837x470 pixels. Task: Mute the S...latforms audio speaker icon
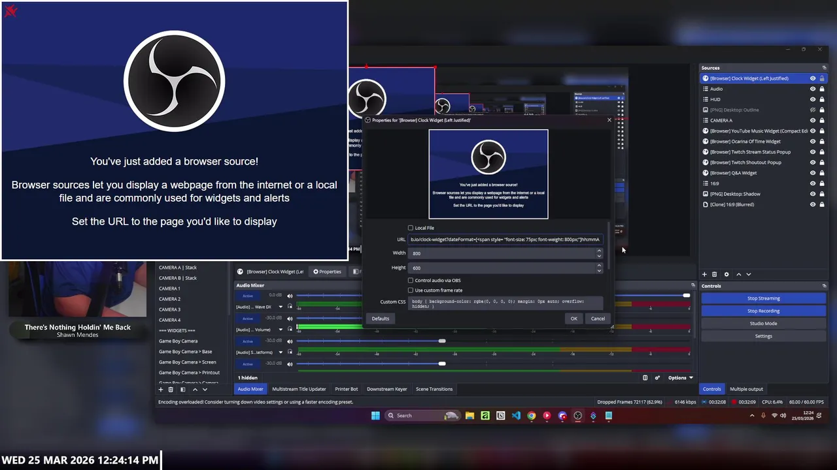[290, 341]
